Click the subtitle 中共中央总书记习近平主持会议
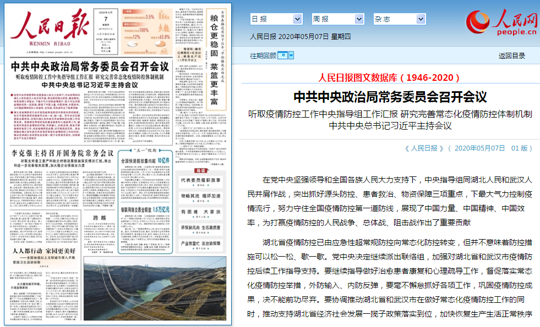540x327 pixels. pyautogui.click(x=390, y=125)
